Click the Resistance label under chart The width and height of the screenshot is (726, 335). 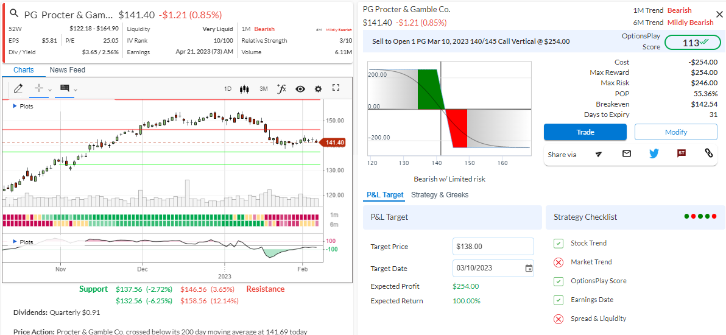pos(266,289)
